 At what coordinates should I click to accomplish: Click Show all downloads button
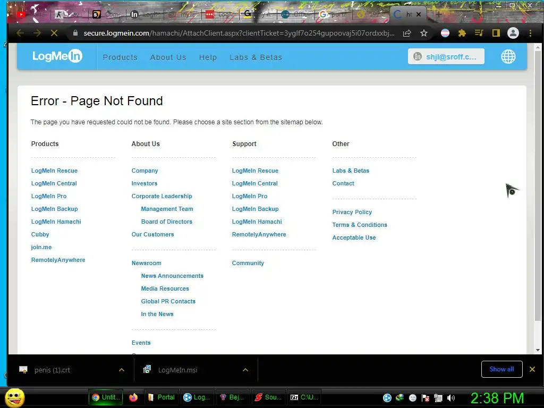coord(501,369)
